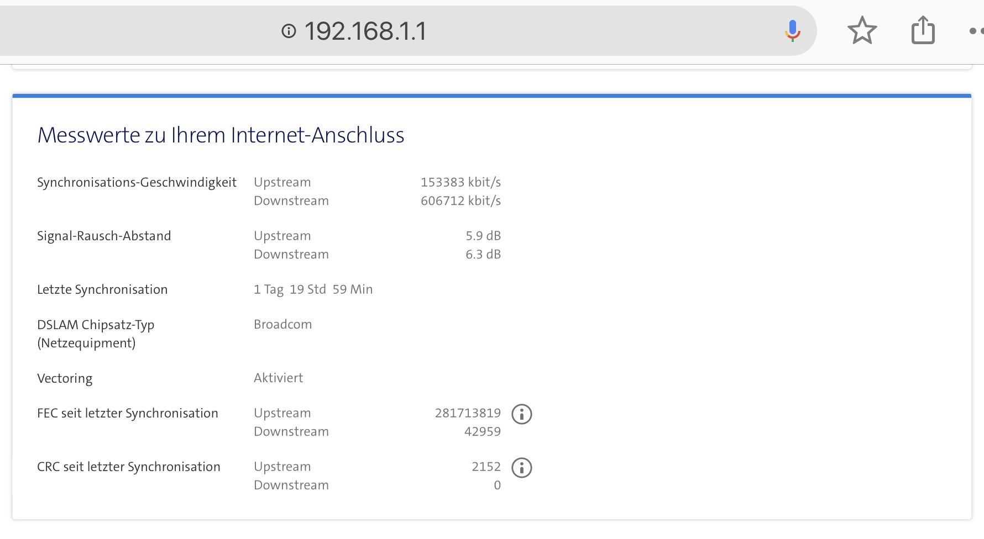Click the 281713819 FEC upstream count
This screenshot has height=539, width=984.
[468, 413]
